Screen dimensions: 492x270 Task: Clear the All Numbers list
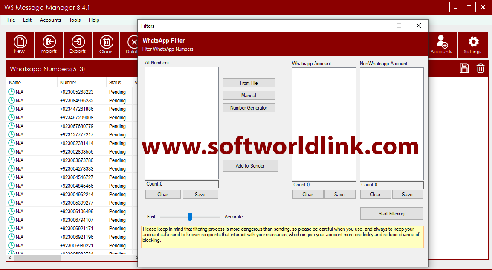(x=163, y=195)
